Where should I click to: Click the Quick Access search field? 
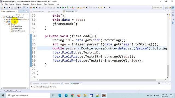coord(157,8)
